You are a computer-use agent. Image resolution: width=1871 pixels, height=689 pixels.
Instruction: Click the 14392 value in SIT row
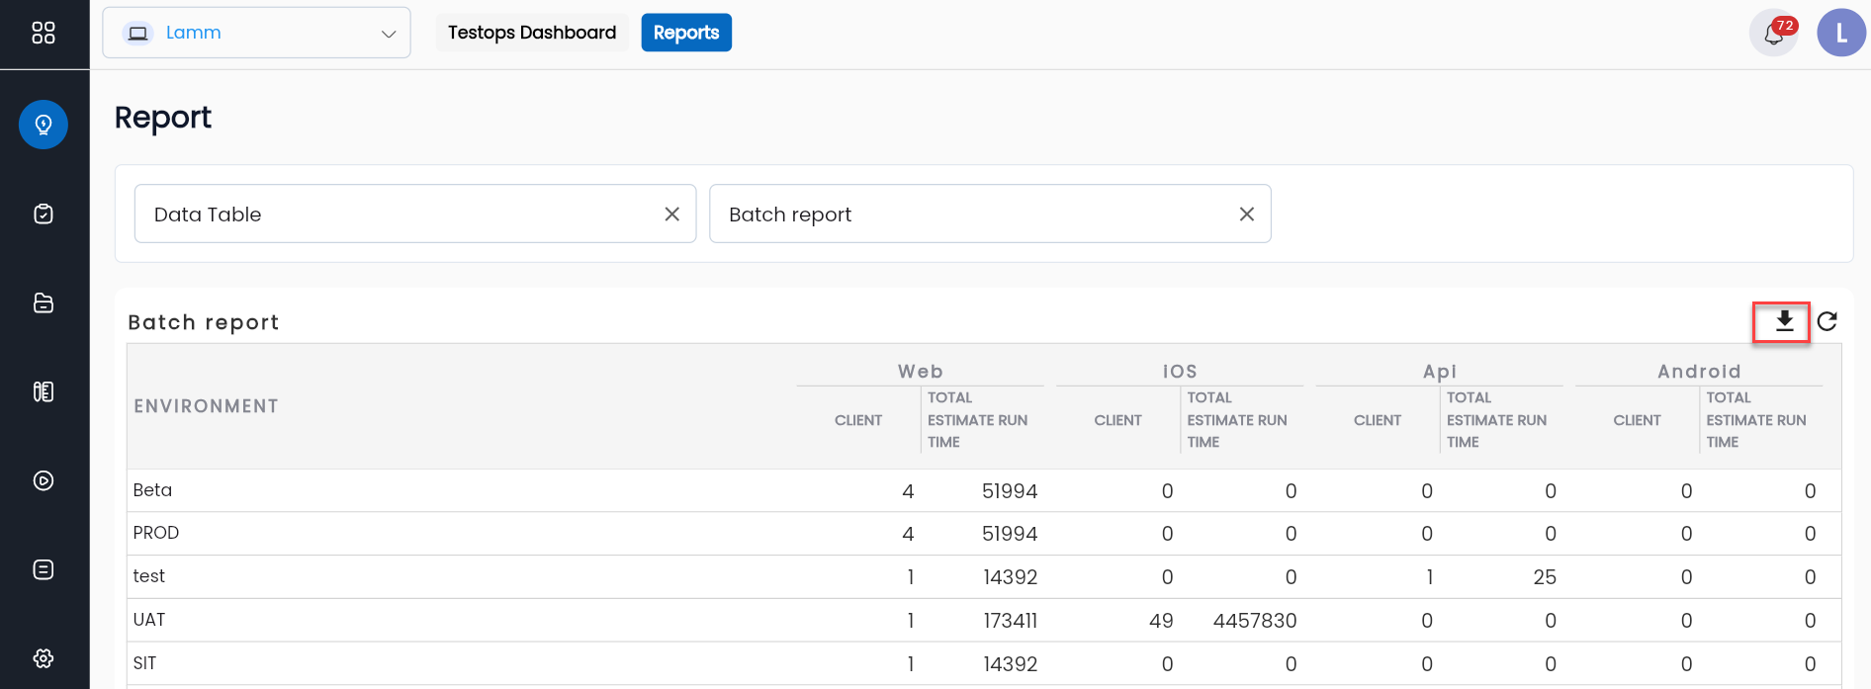1011,664
